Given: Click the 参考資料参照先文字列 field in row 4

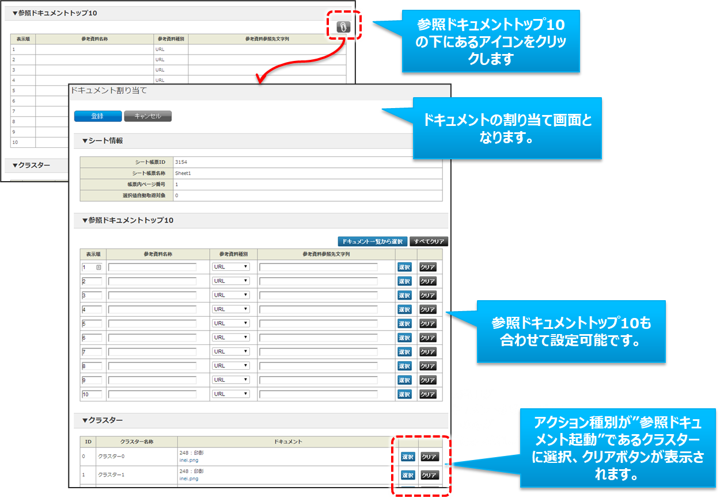Looking at the screenshot, I should tap(318, 309).
